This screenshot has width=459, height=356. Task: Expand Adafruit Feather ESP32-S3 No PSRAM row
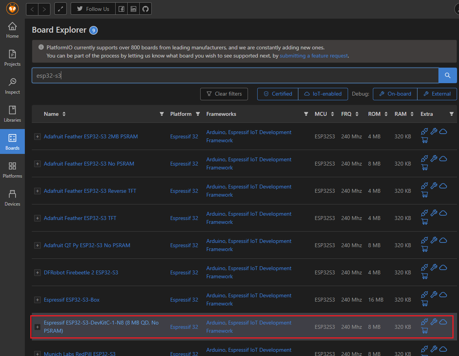click(37, 164)
